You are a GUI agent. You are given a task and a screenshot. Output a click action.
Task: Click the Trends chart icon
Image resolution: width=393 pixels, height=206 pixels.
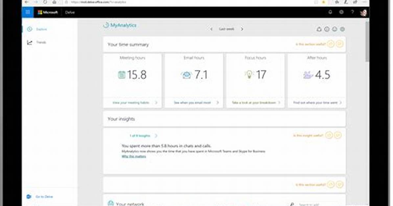(x=30, y=43)
